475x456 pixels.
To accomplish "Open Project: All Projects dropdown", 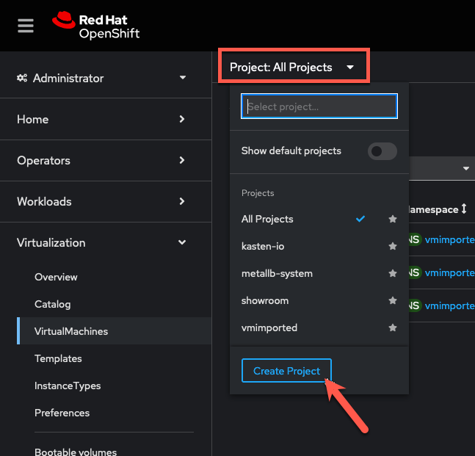I will coord(292,67).
